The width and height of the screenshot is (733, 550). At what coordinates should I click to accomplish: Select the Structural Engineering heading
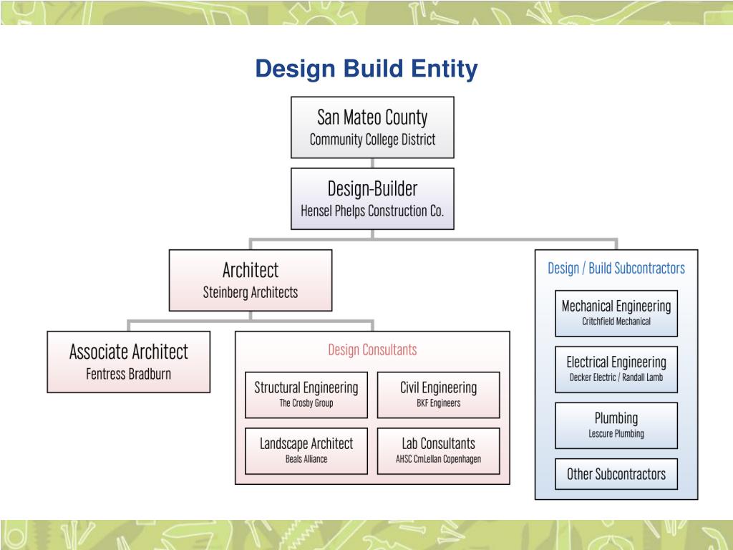(x=306, y=387)
